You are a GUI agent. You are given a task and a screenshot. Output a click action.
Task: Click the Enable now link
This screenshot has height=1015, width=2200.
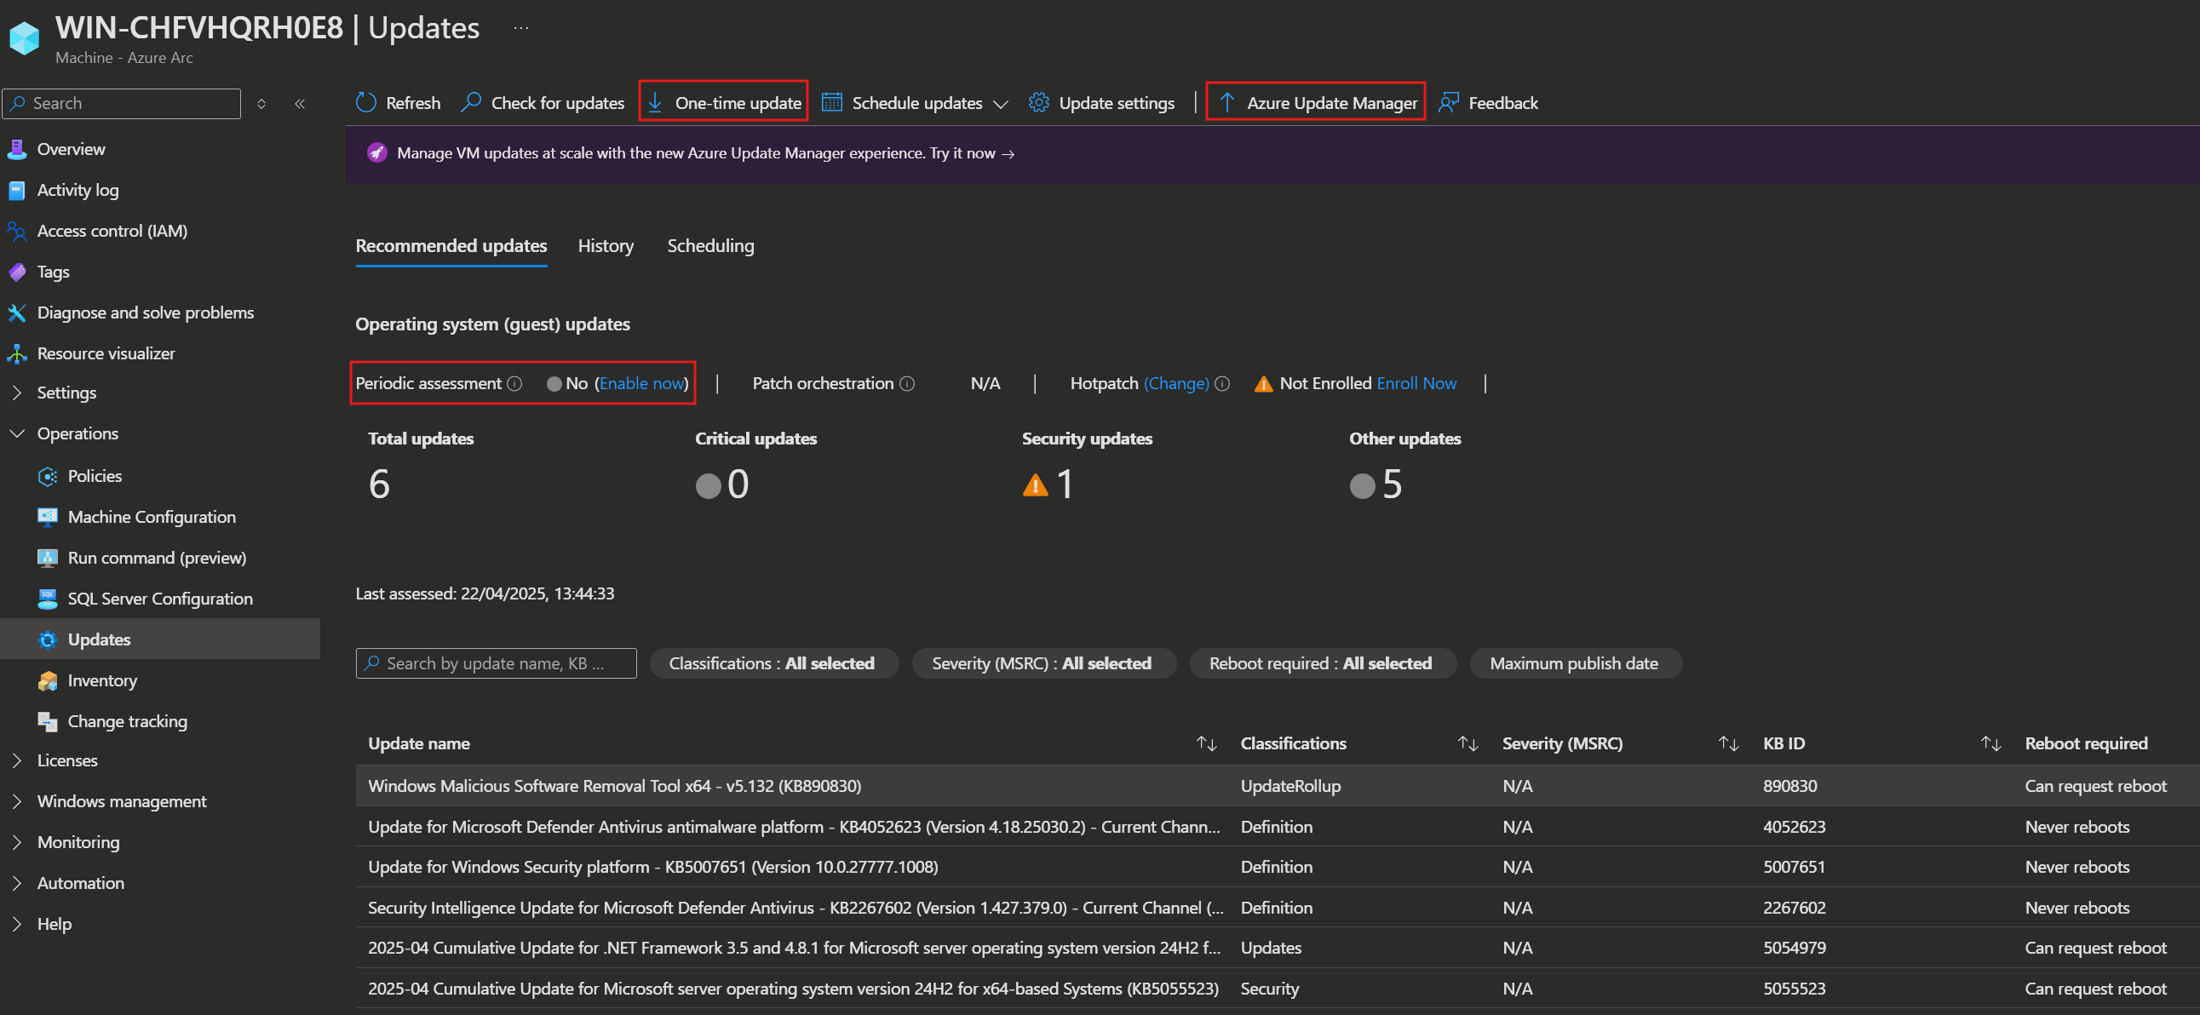tap(641, 384)
